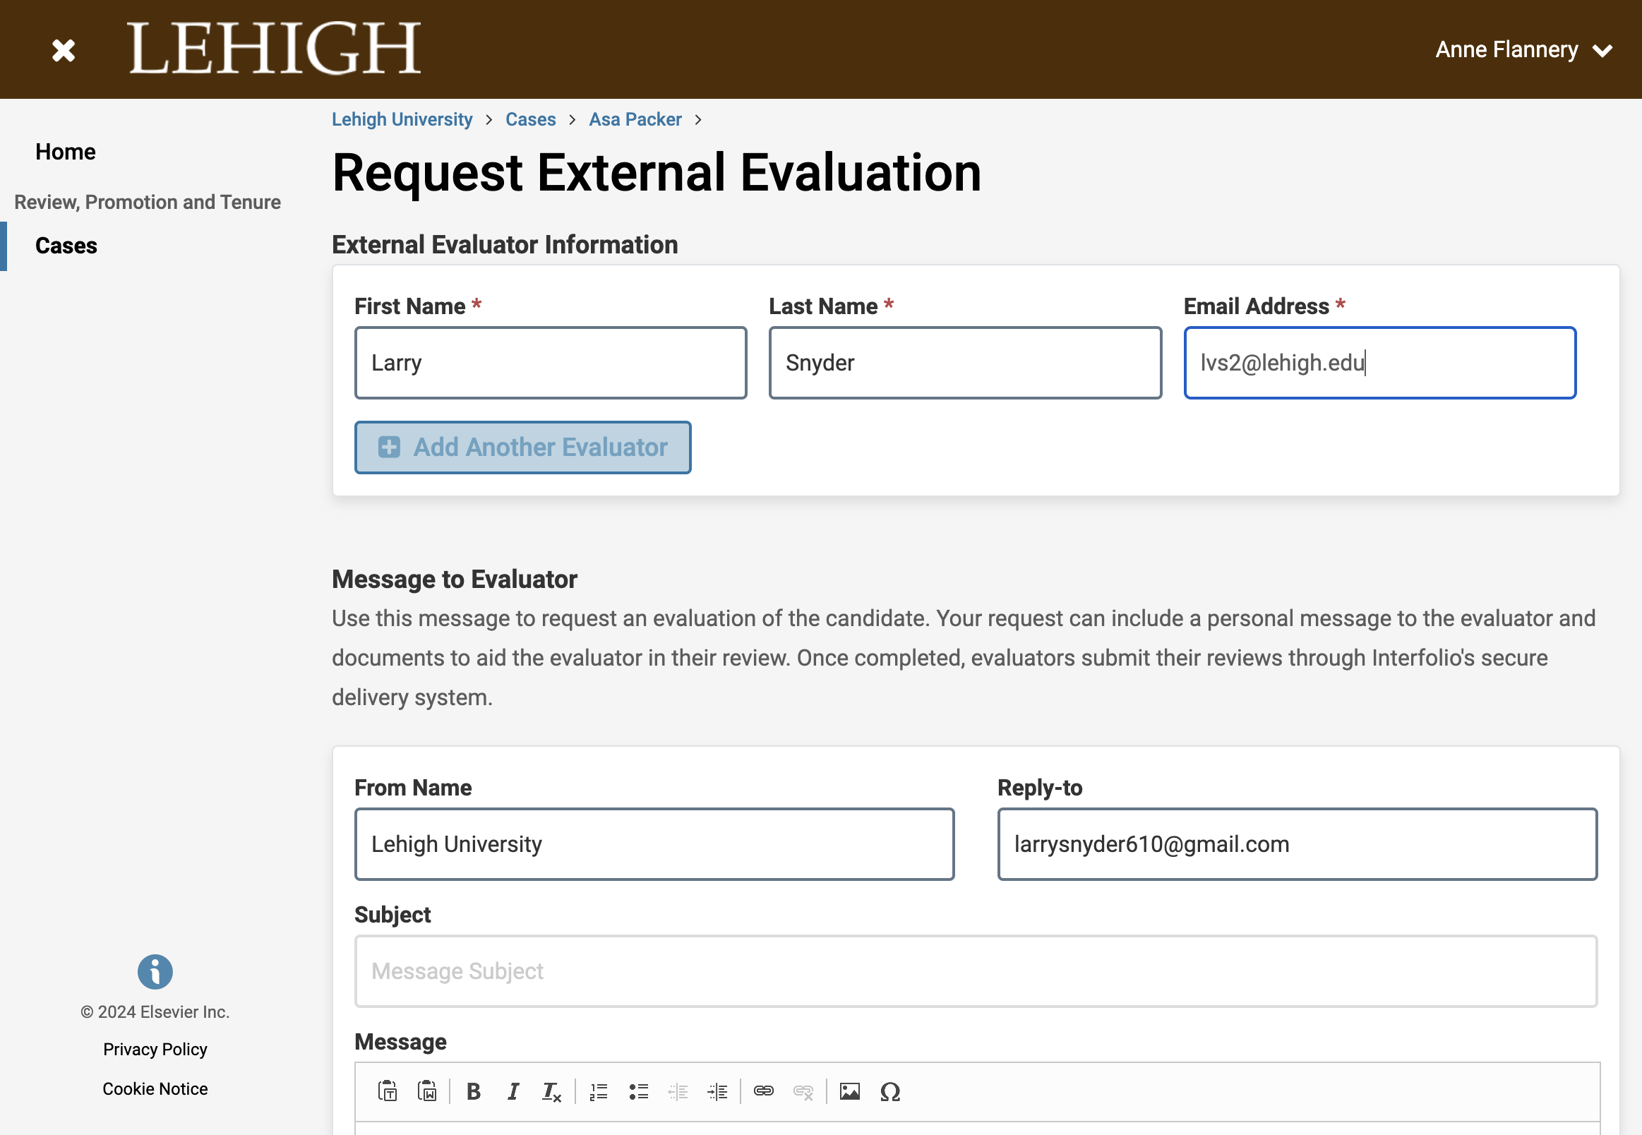Click the Add Another Evaluator button
The height and width of the screenshot is (1135, 1642).
coord(522,448)
